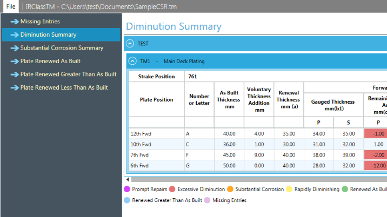This screenshot has width=387, height=217.
Task: Click letter C in 10th Fwd row
Action: (x=188, y=144)
